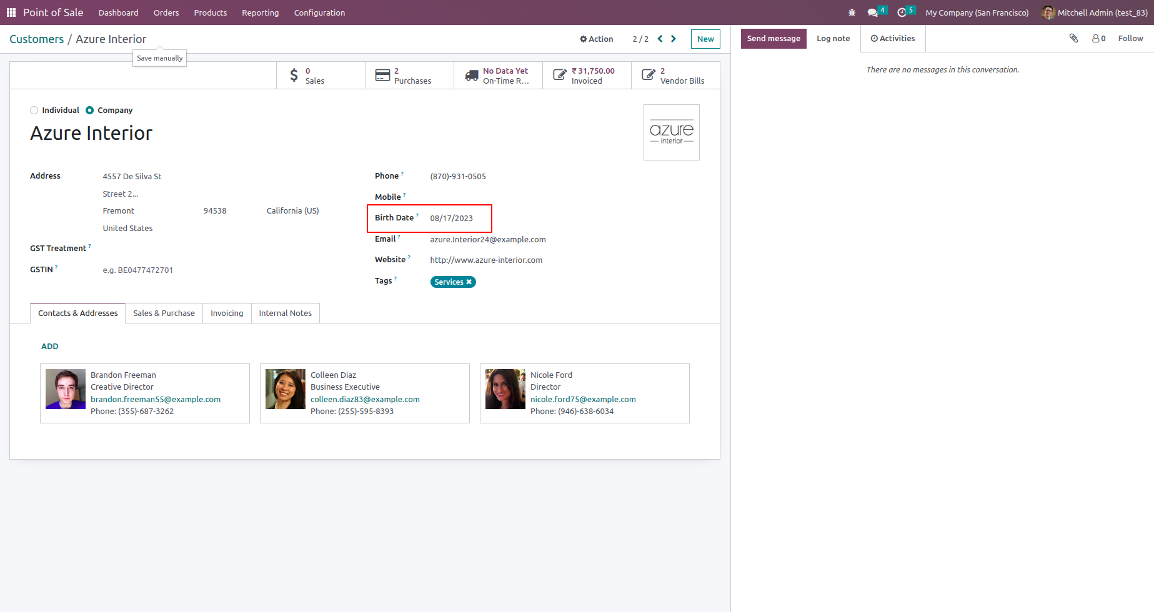Click the New button
The image size is (1154, 612).
[705, 39]
